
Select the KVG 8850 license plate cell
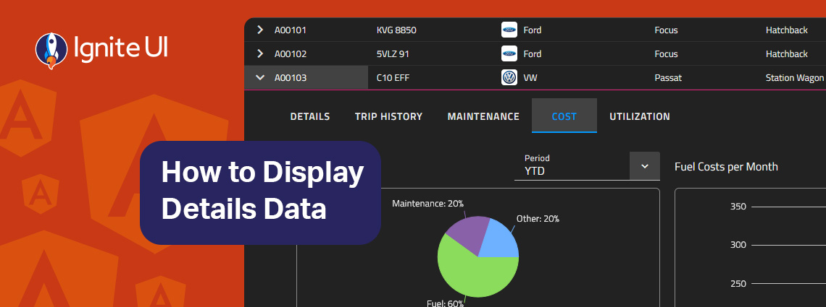396,30
